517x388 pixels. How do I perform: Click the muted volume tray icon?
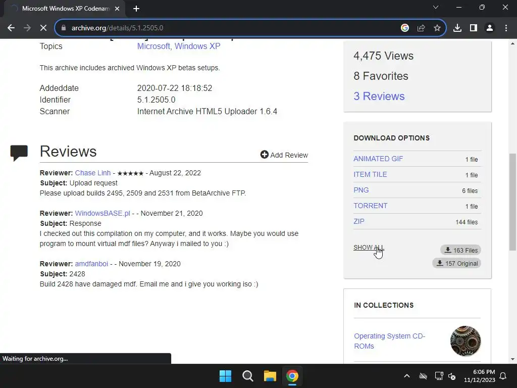tap(452, 376)
